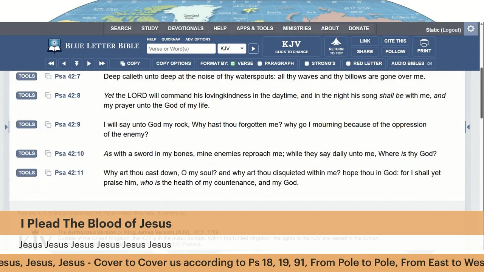Click the search go arrow button
The width and height of the screenshot is (484, 272).
(x=253, y=49)
